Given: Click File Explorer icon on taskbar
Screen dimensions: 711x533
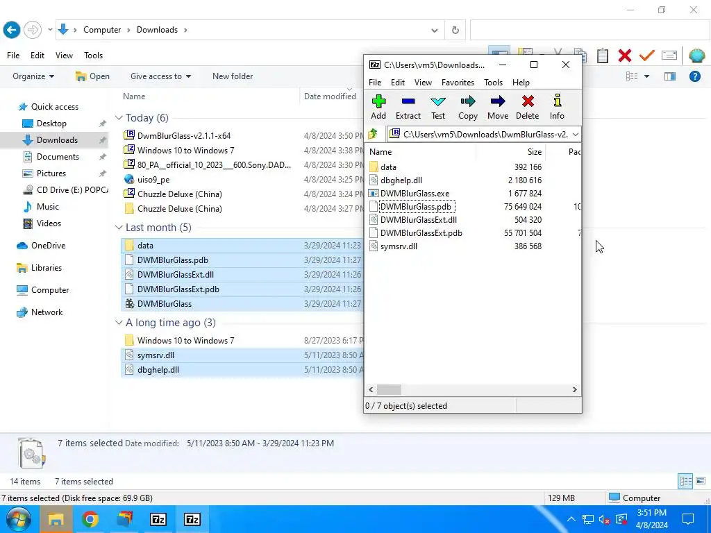Looking at the screenshot, I should [x=56, y=519].
